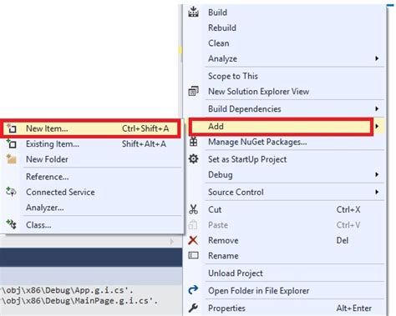Expand the Source Control submenu arrow
The image size is (396, 316).
[x=377, y=192]
